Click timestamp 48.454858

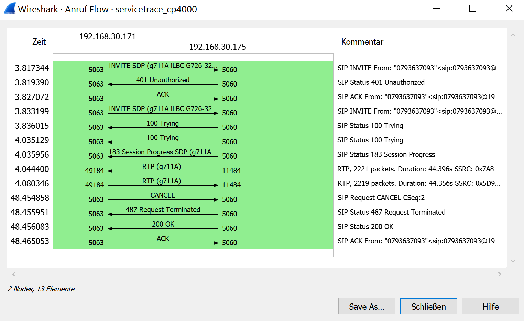click(x=30, y=198)
